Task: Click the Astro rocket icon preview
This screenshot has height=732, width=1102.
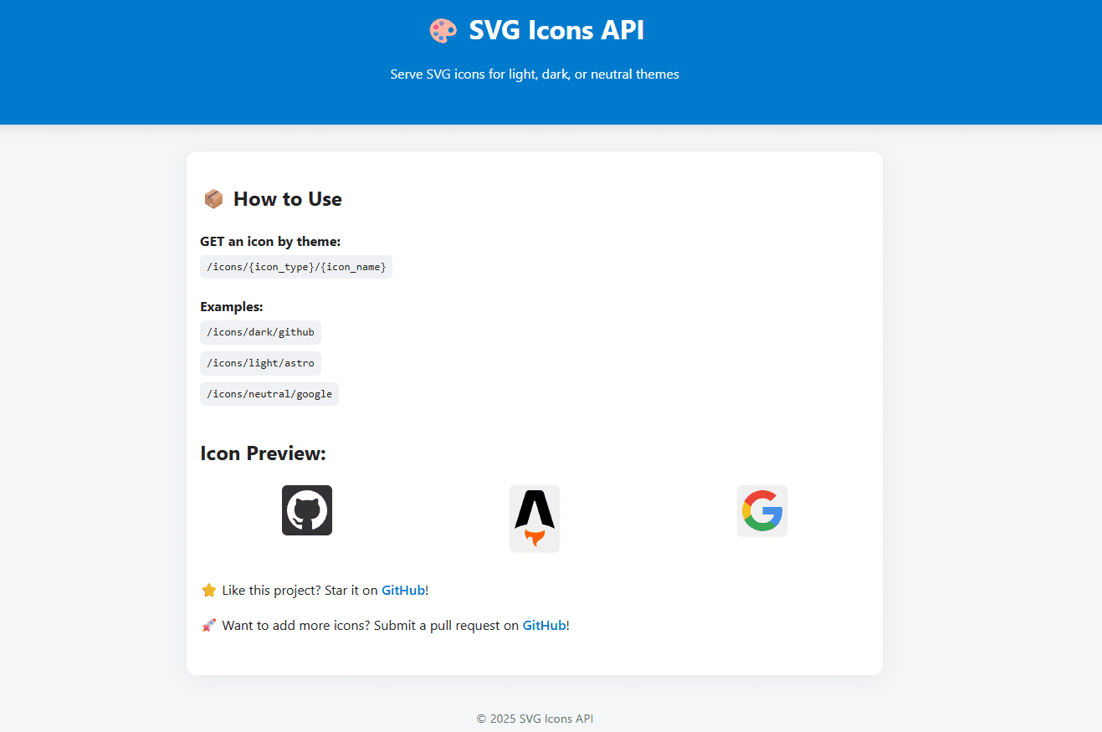Action: pos(535,519)
